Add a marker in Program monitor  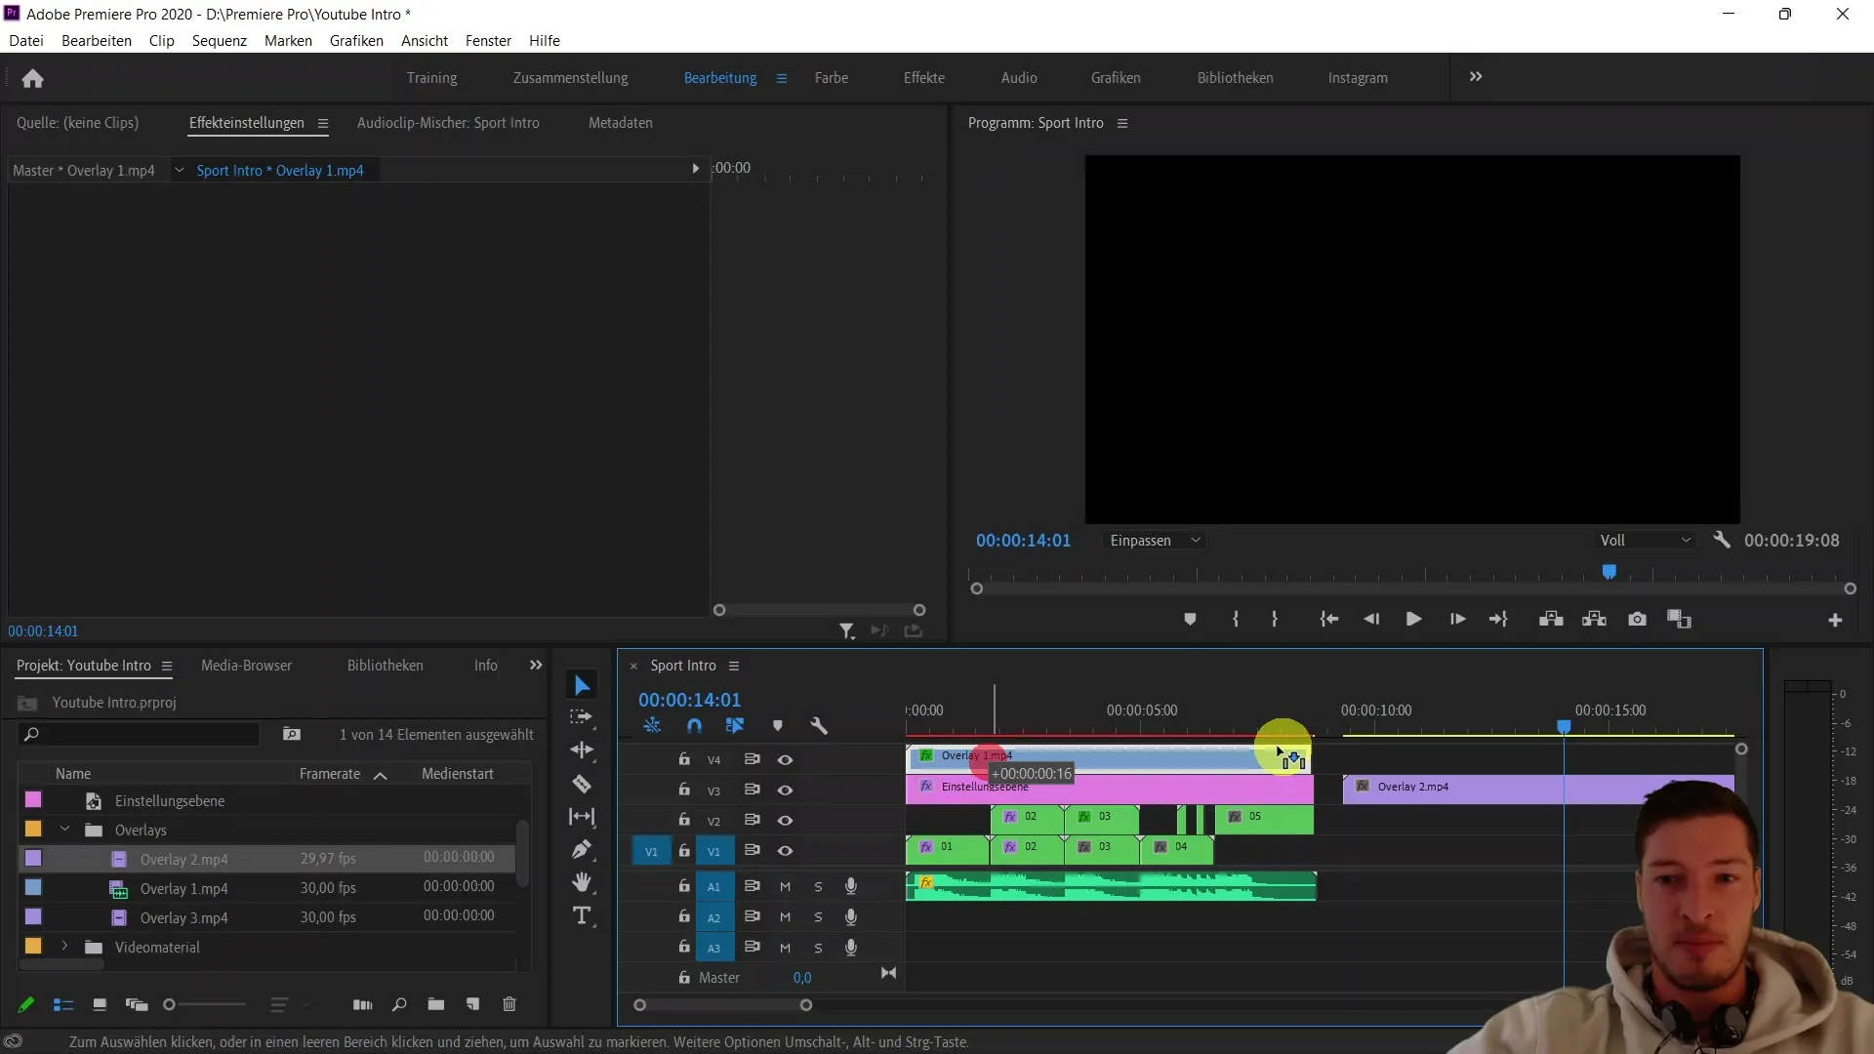1190,620
